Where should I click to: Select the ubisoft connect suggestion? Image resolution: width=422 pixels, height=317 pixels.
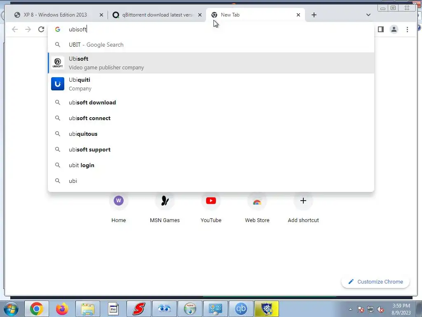coord(211,118)
